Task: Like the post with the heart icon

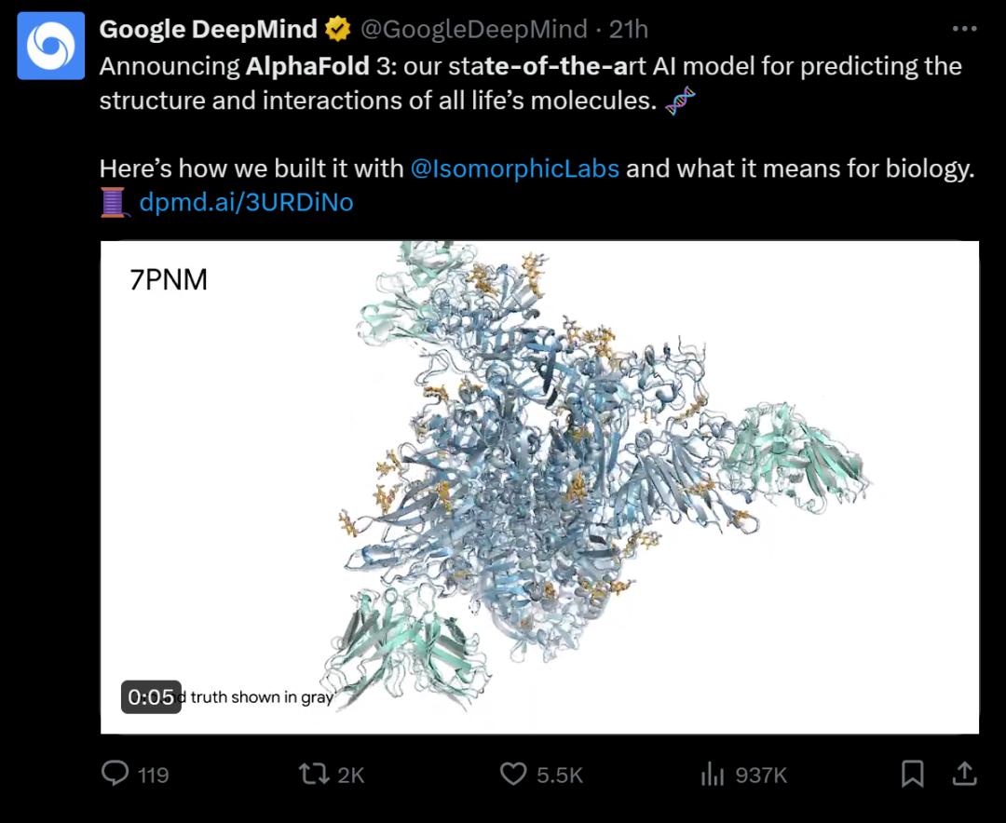Action: click(x=513, y=774)
